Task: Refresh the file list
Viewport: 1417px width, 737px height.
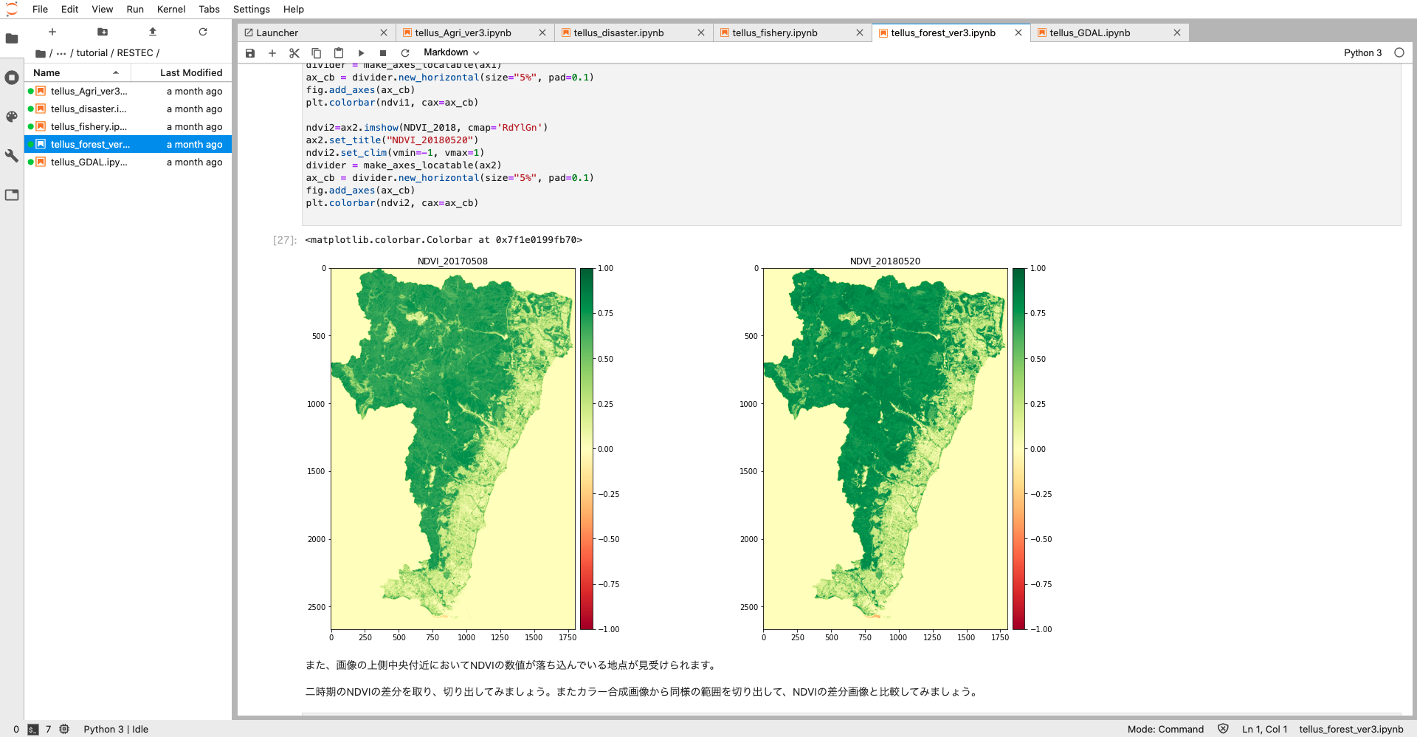Action: click(x=203, y=32)
